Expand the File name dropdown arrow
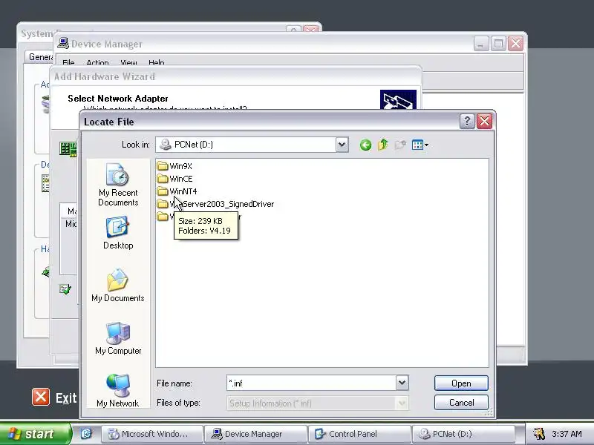594x445 pixels. pyautogui.click(x=402, y=383)
